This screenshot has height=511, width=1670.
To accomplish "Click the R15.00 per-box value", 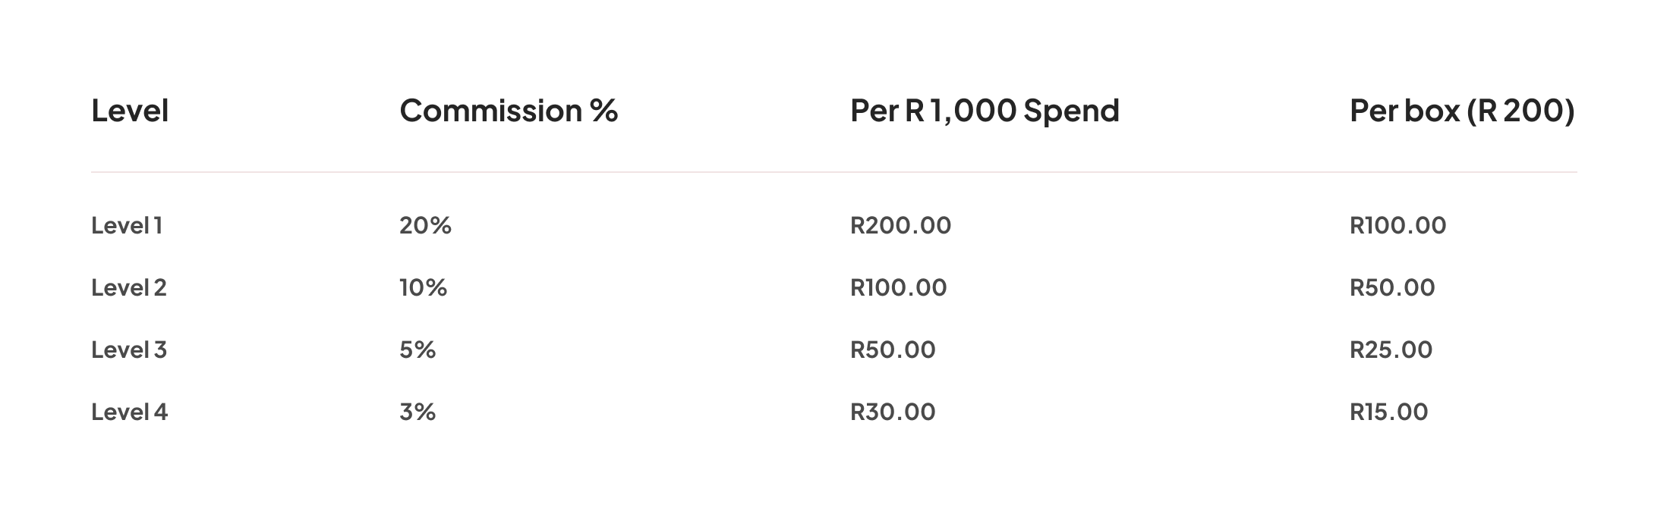I will (1389, 412).
